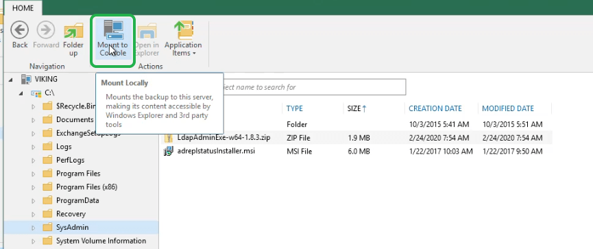Select the PerfLogs folder icon
Screen dimensions: 593x249
[47, 160]
